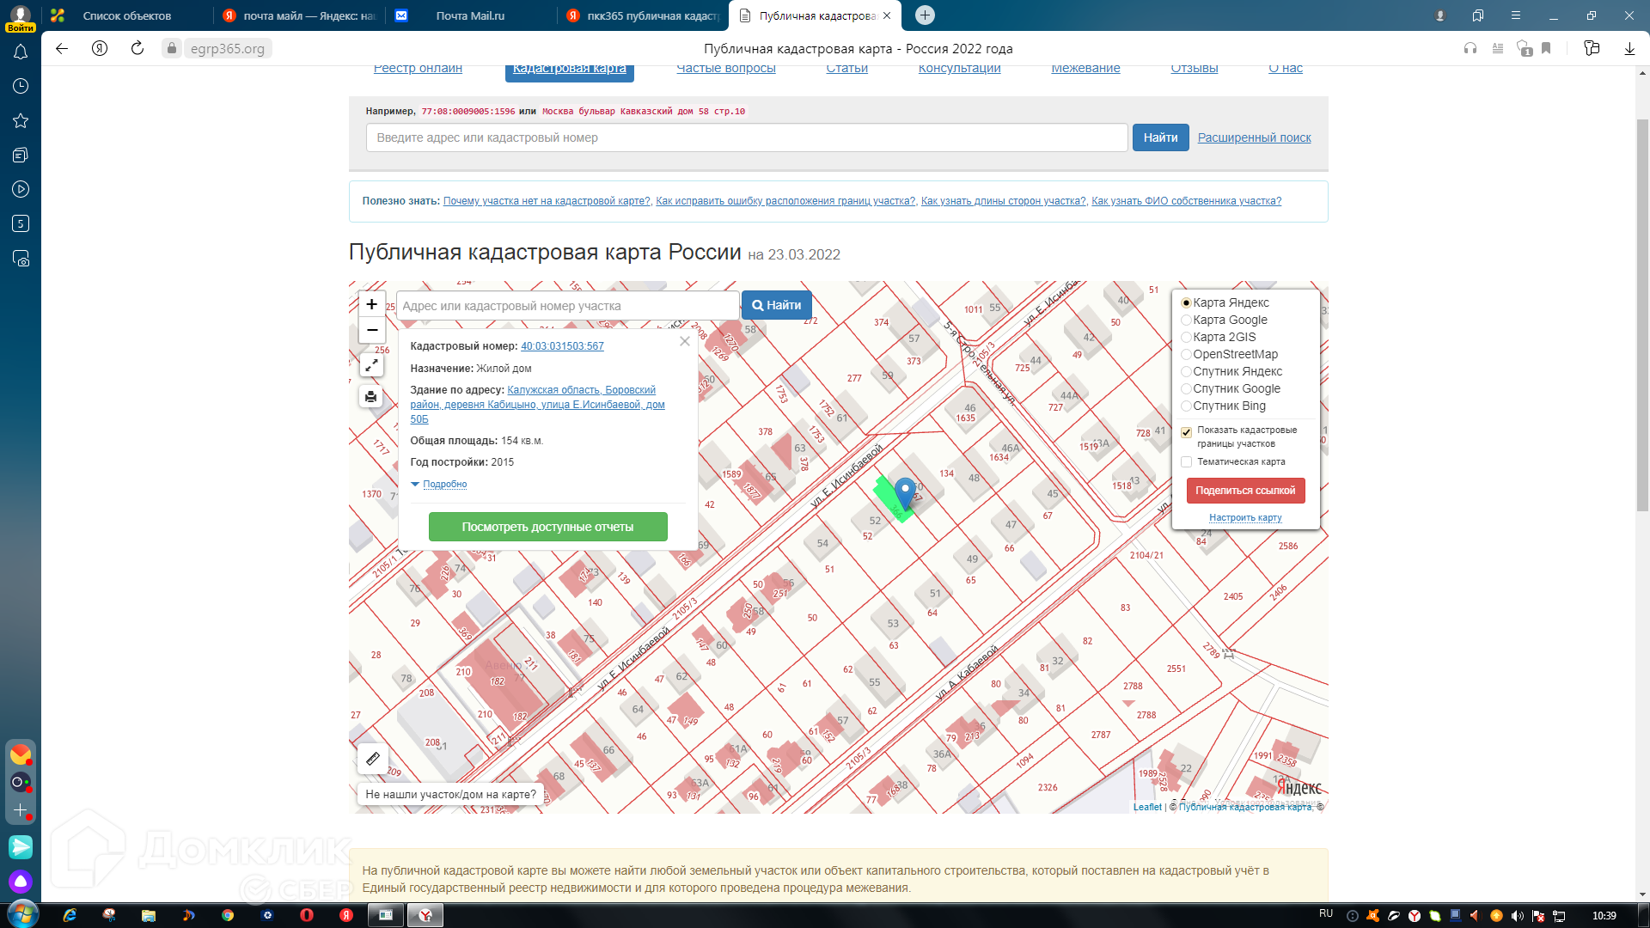The width and height of the screenshot is (1650, 928).
Task: Click the main address search field
Action: pos(746,137)
